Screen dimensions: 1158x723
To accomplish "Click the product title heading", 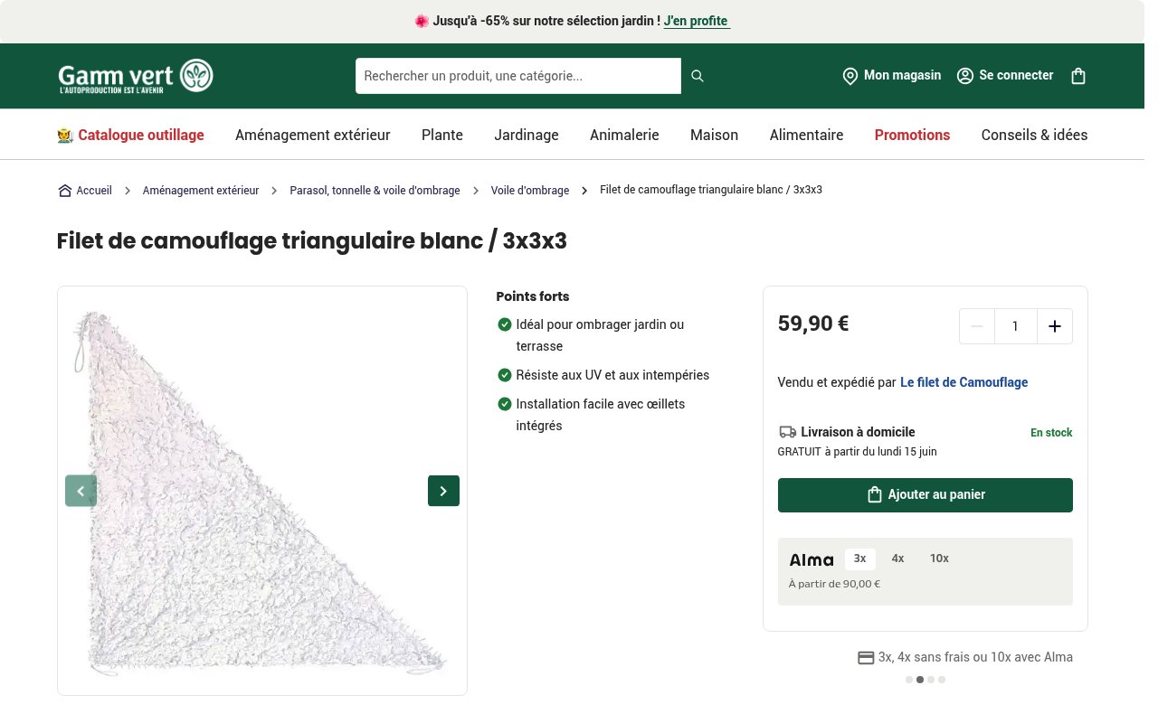I will 312,241.
